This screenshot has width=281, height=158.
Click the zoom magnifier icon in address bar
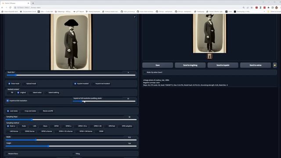[244, 7]
